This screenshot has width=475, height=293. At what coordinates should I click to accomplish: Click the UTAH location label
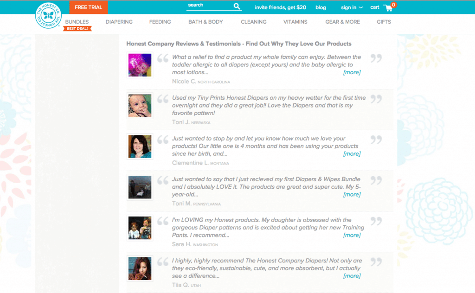196,286
